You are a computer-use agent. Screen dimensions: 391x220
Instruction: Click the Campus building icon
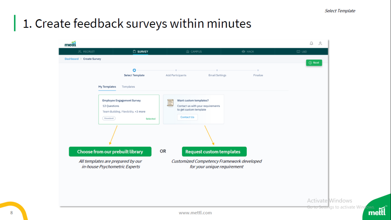click(x=187, y=52)
